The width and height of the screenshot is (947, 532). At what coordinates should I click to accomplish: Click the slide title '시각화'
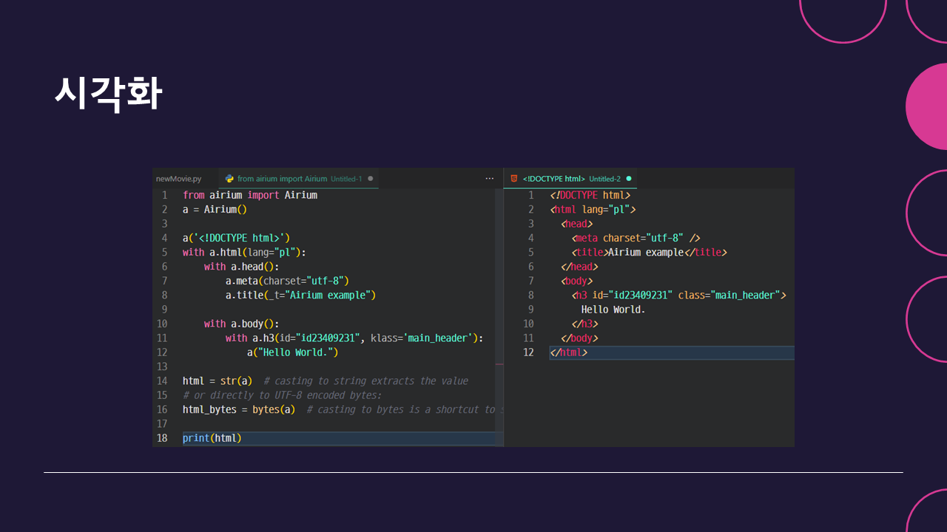point(108,93)
